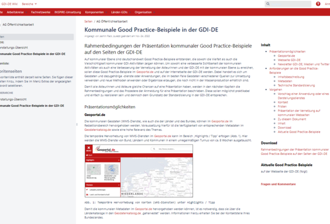Jump to Zu diesem Dokument section

pos(292,119)
